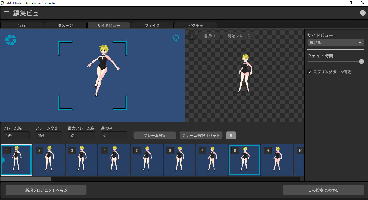Click the フレーム幅 input field

(16, 135)
